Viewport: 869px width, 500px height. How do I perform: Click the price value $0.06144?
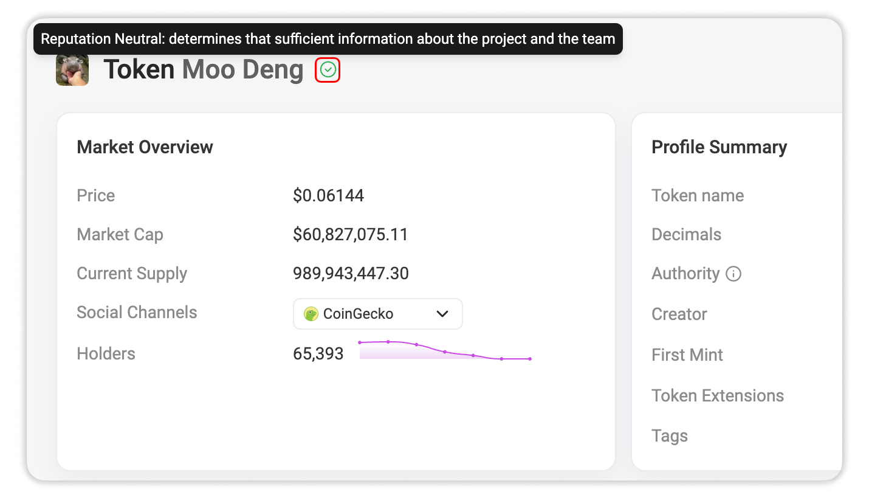328,195
